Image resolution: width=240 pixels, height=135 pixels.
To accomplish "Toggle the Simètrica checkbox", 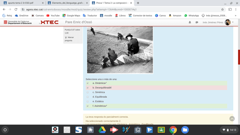I will [x=87, y=92].
